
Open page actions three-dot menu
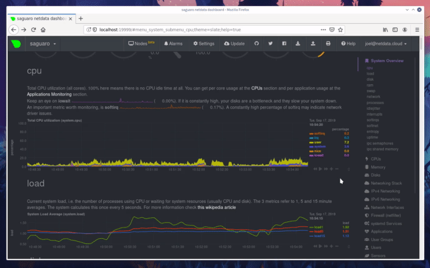[323, 30]
